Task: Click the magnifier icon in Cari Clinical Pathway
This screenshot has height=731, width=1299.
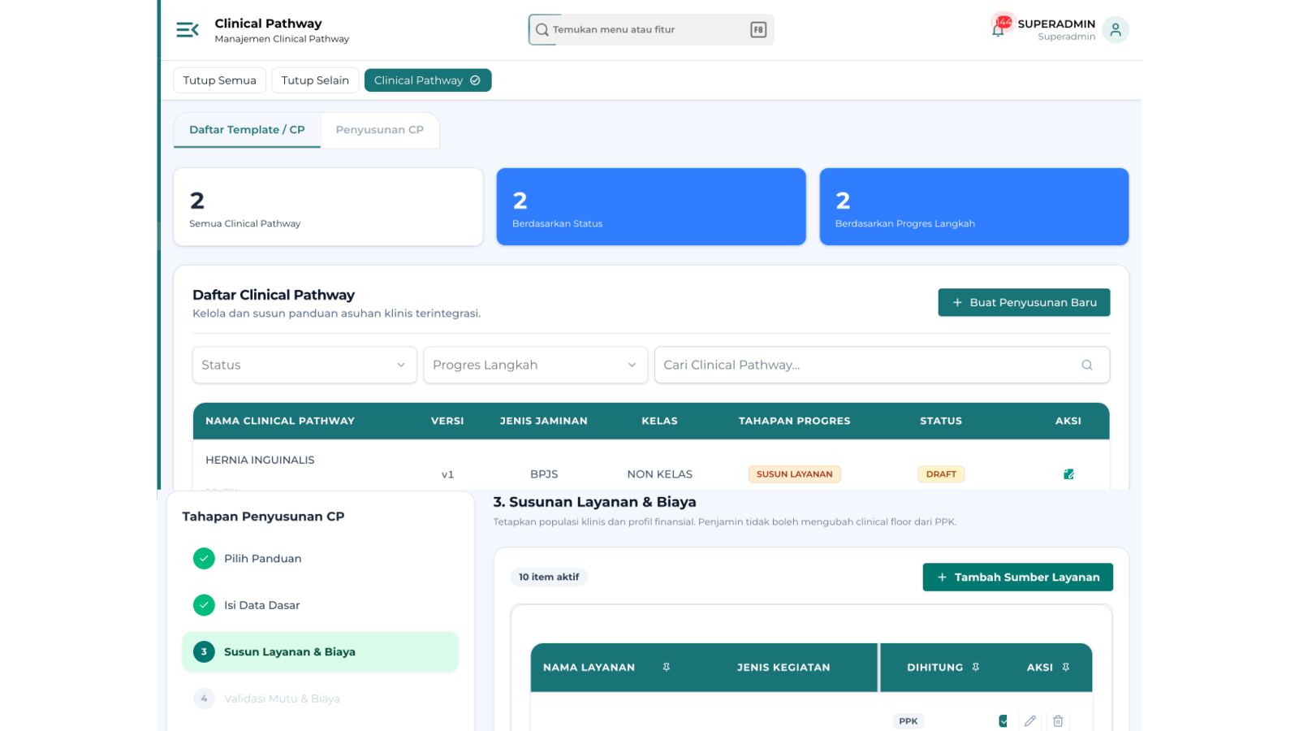Action: 1087,365
